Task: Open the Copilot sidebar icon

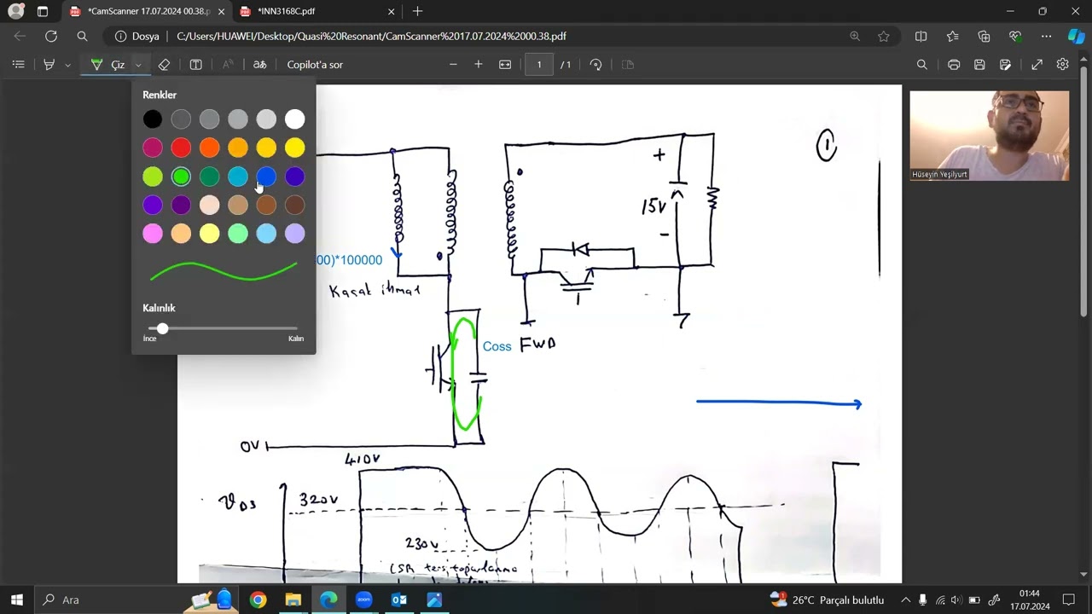Action: click(x=1076, y=37)
